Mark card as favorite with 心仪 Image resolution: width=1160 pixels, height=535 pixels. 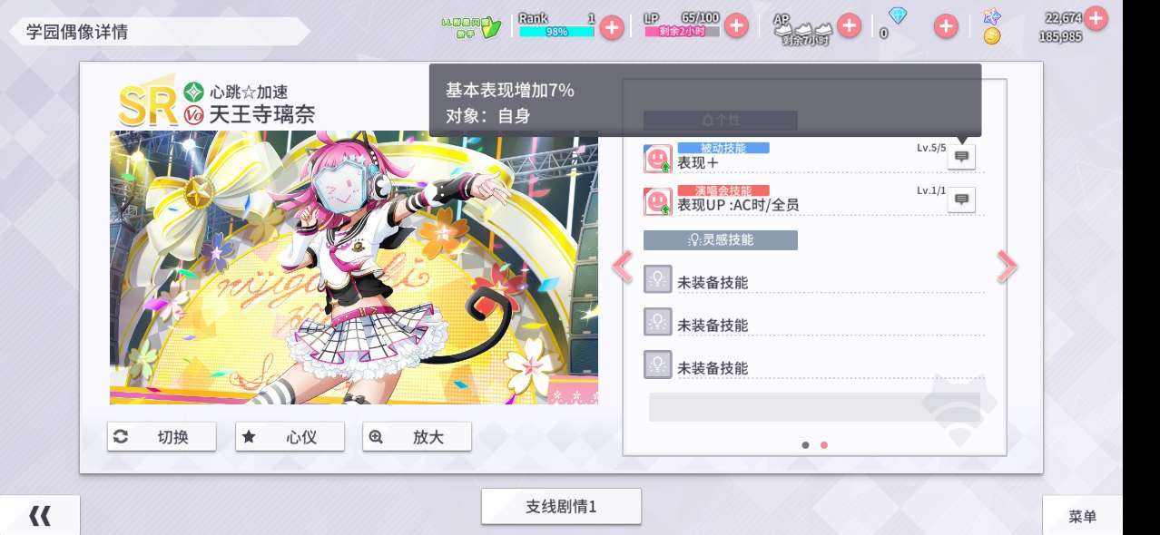click(x=290, y=437)
